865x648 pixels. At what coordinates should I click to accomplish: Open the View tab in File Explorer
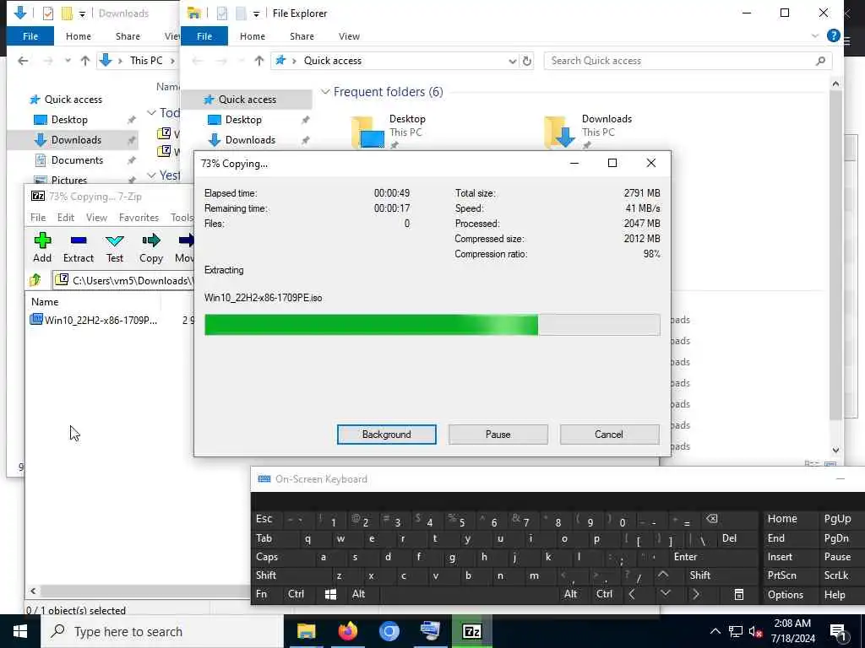tap(349, 35)
